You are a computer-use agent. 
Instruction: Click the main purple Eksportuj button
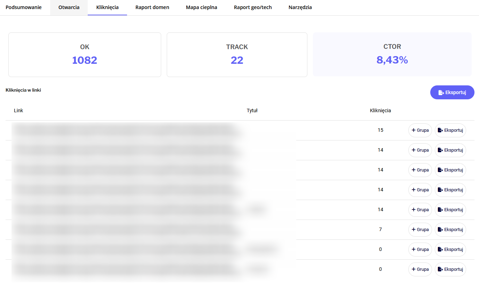(452, 92)
